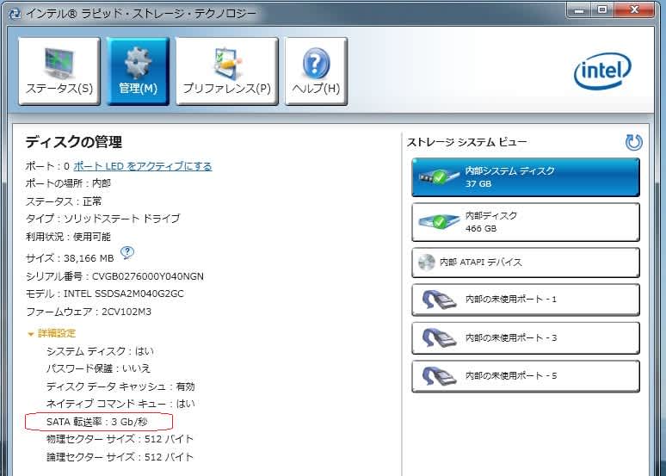
Task: Select 内部の未使用ポート - 5
Action: tap(526, 376)
